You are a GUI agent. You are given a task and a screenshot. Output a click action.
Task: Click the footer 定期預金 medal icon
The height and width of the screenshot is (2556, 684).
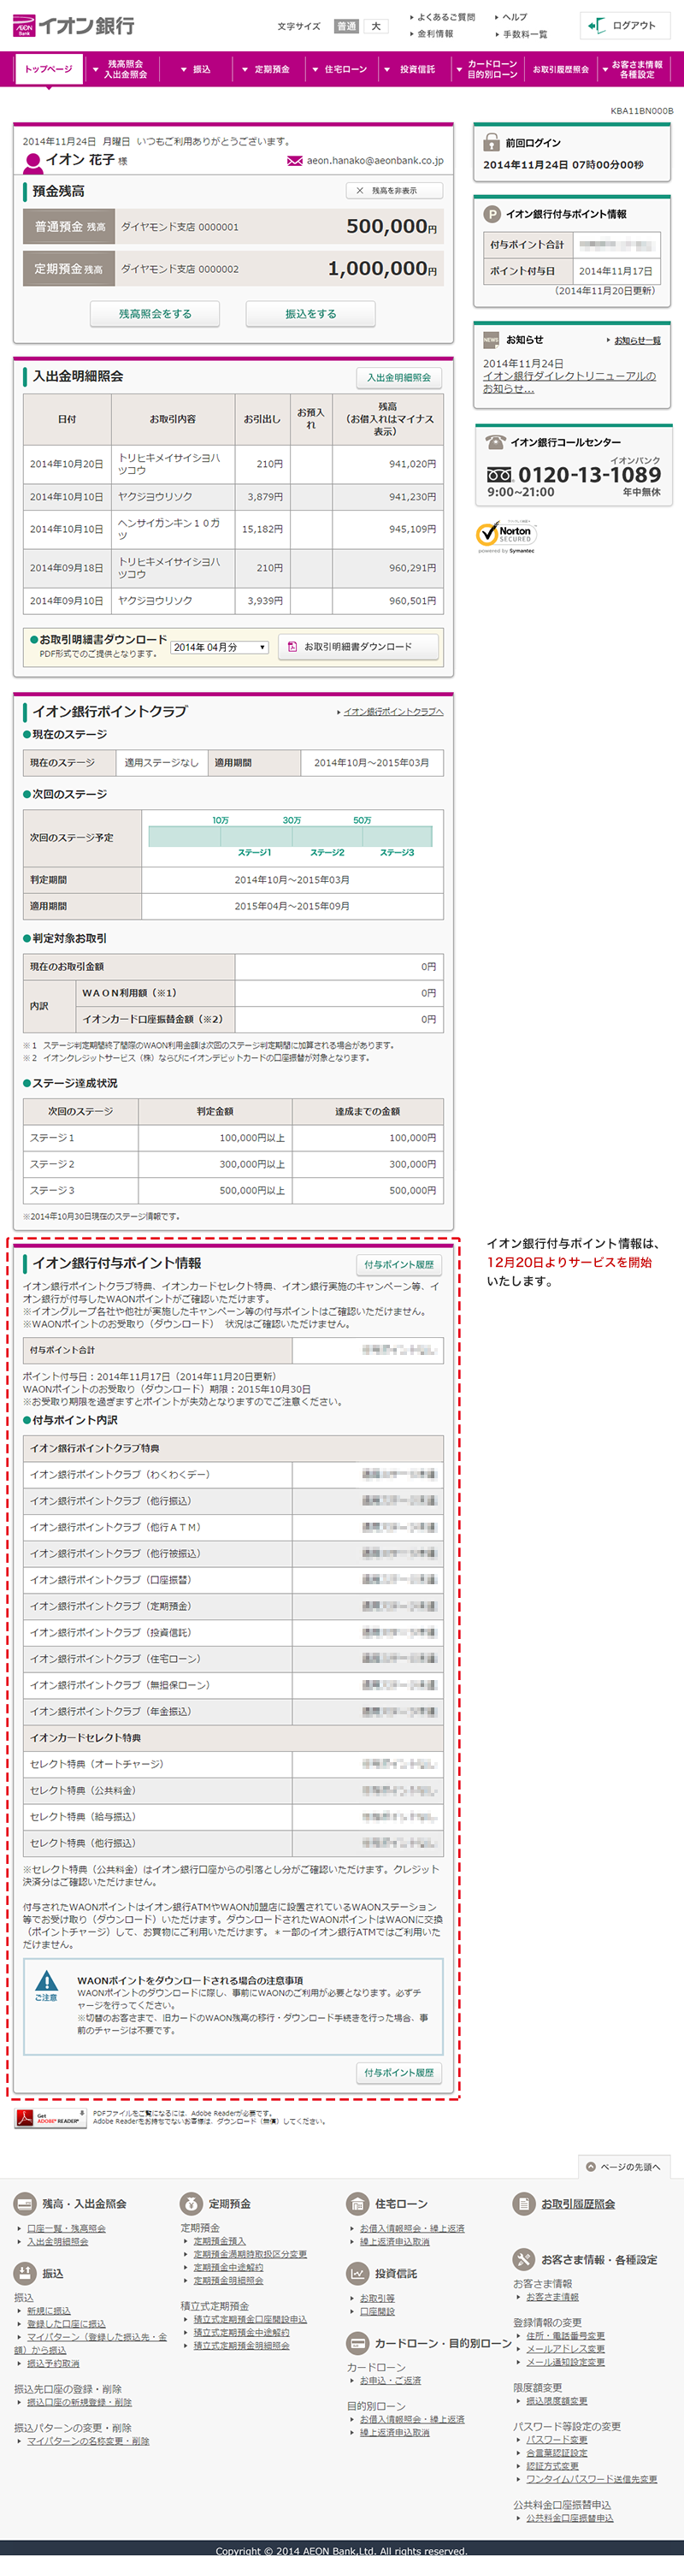tap(192, 2203)
